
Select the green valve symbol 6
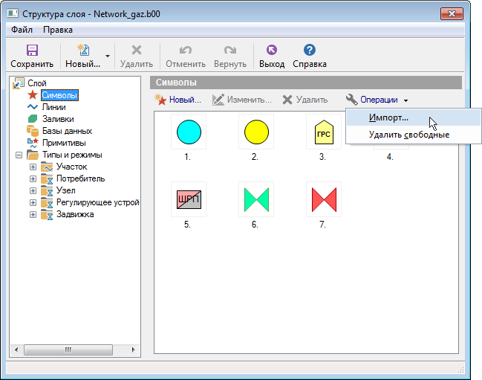256,199
